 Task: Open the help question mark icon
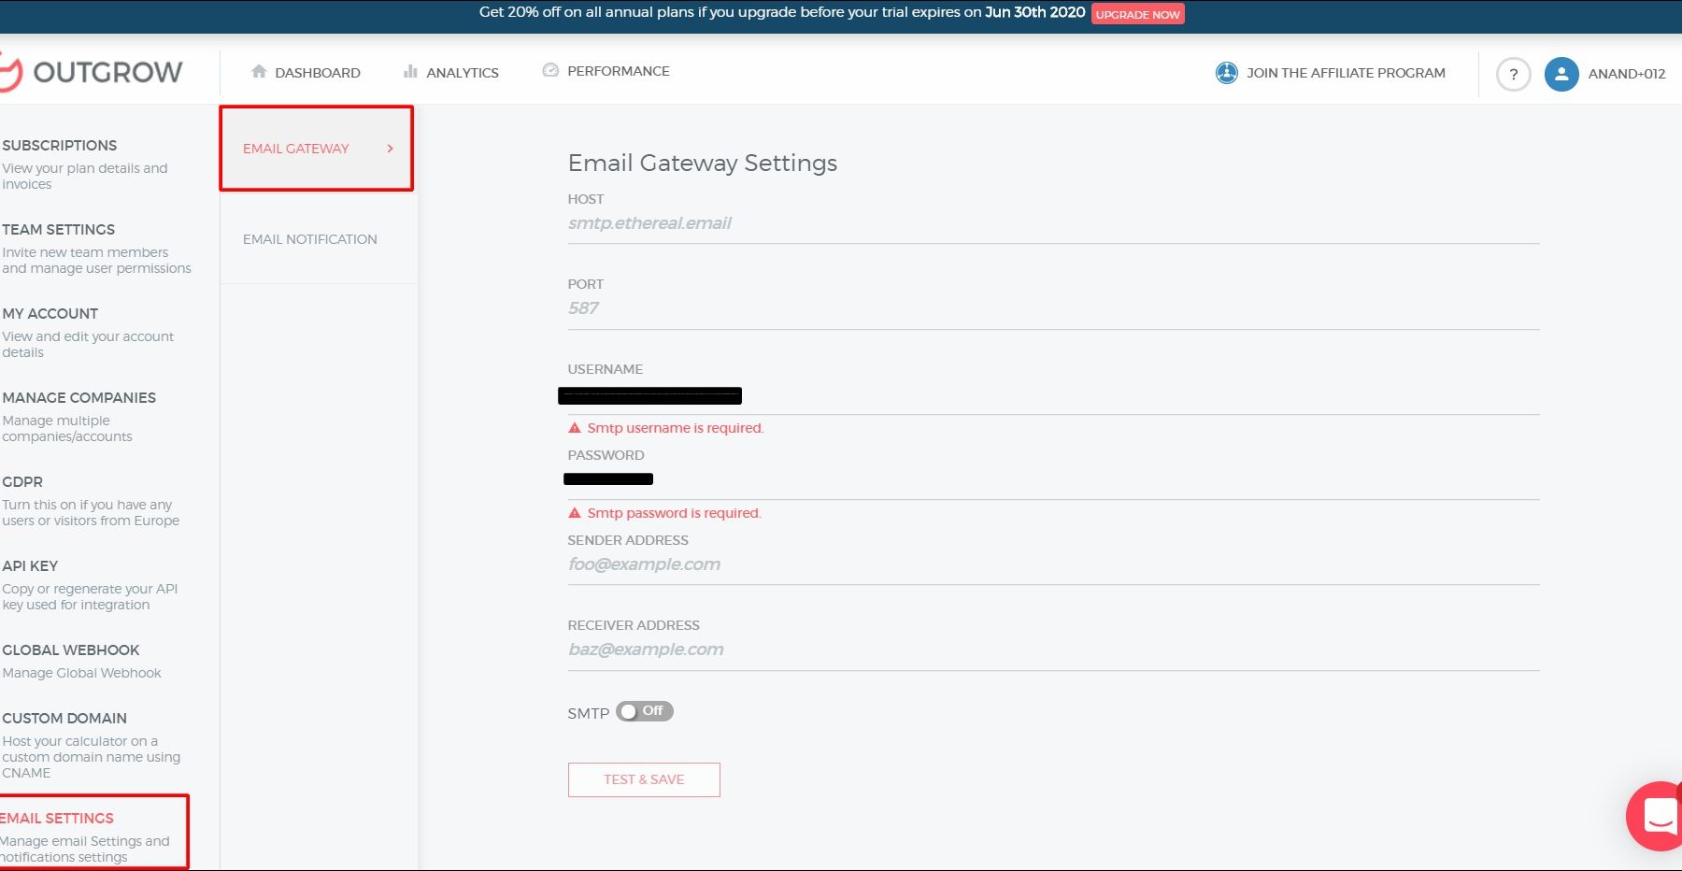(x=1513, y=74)
